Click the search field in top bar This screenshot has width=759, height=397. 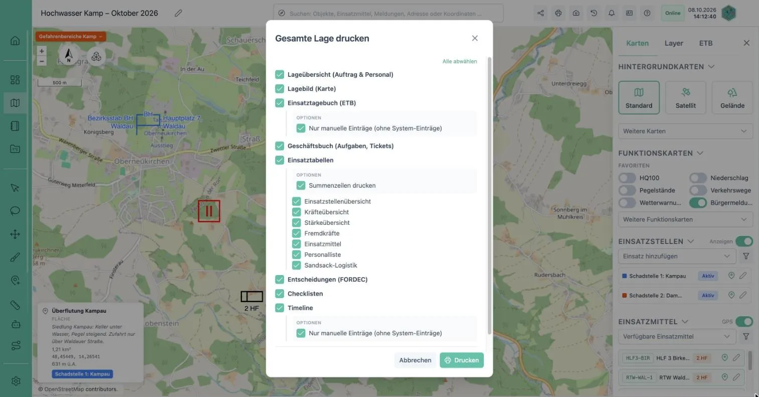coord(388,13)
